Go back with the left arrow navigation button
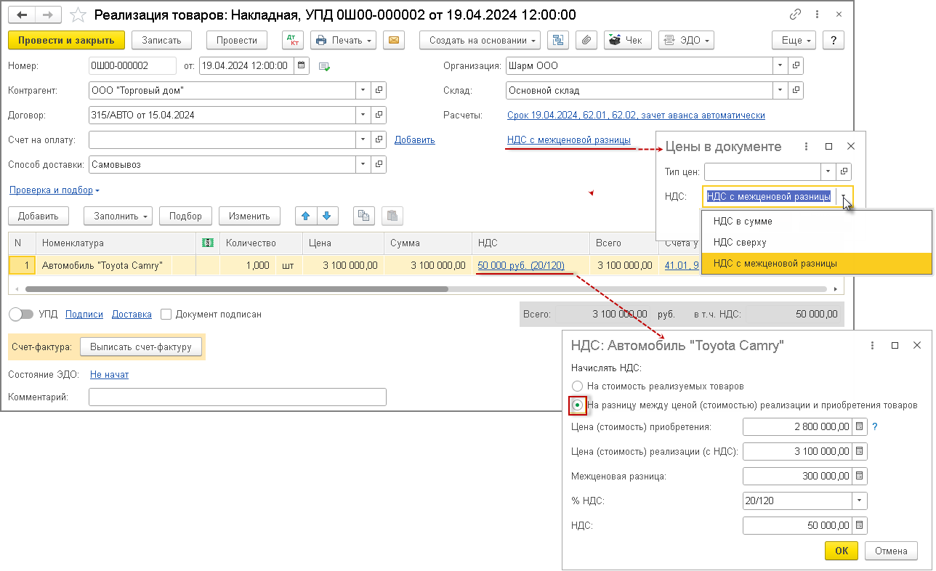 point(22,15)
